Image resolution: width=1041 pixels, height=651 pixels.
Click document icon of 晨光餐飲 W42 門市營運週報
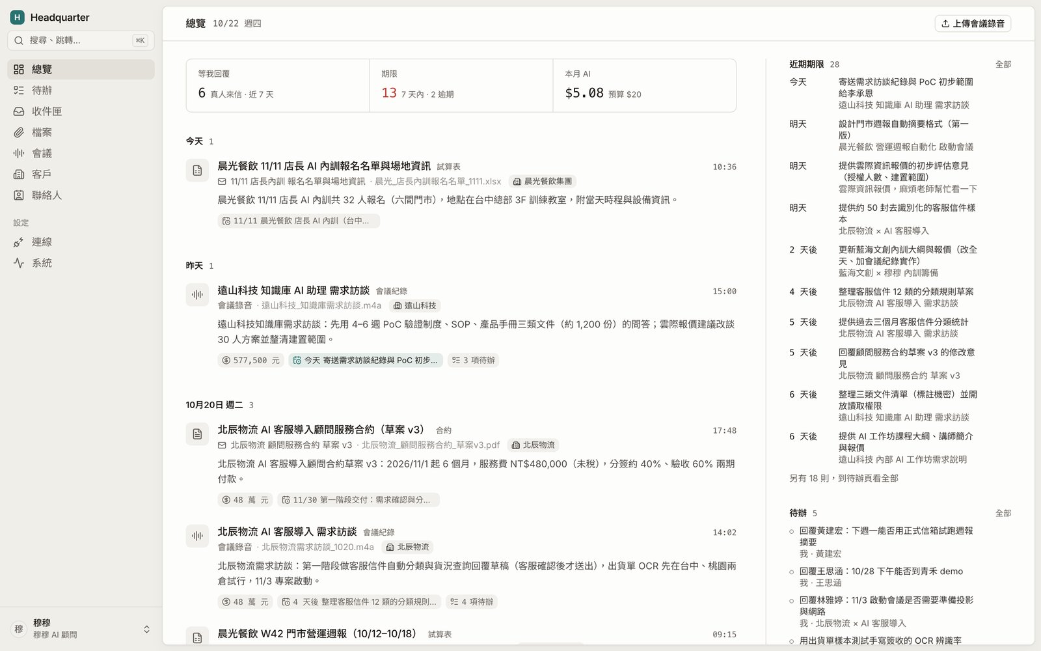(197, 637)
